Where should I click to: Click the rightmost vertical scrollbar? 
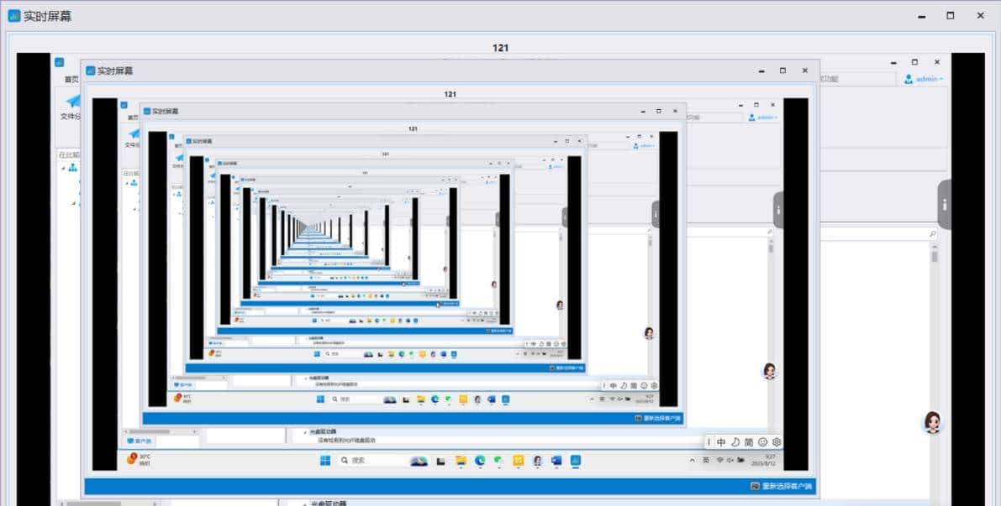coord(934,336)
